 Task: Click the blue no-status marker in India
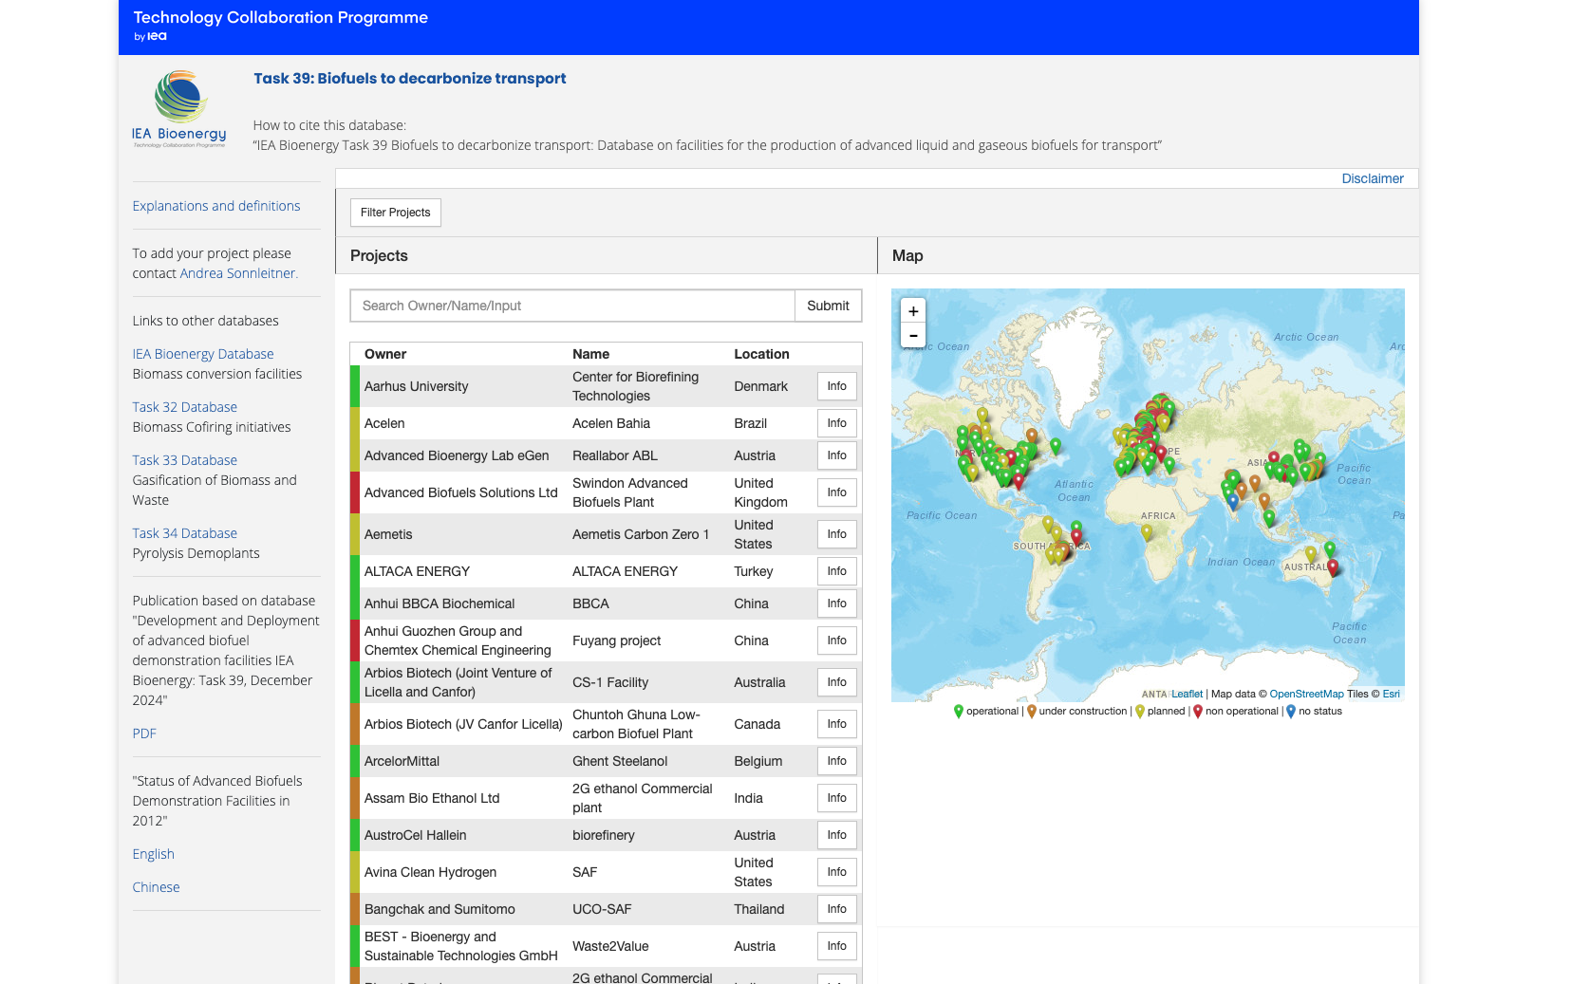point(1233,500)
